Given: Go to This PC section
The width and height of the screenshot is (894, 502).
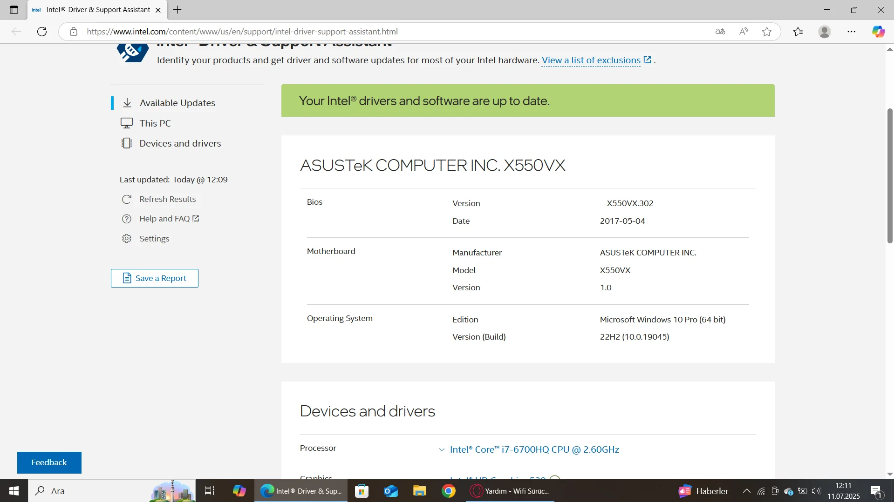Looking at the screenshot, I should (x=155, y=123).
